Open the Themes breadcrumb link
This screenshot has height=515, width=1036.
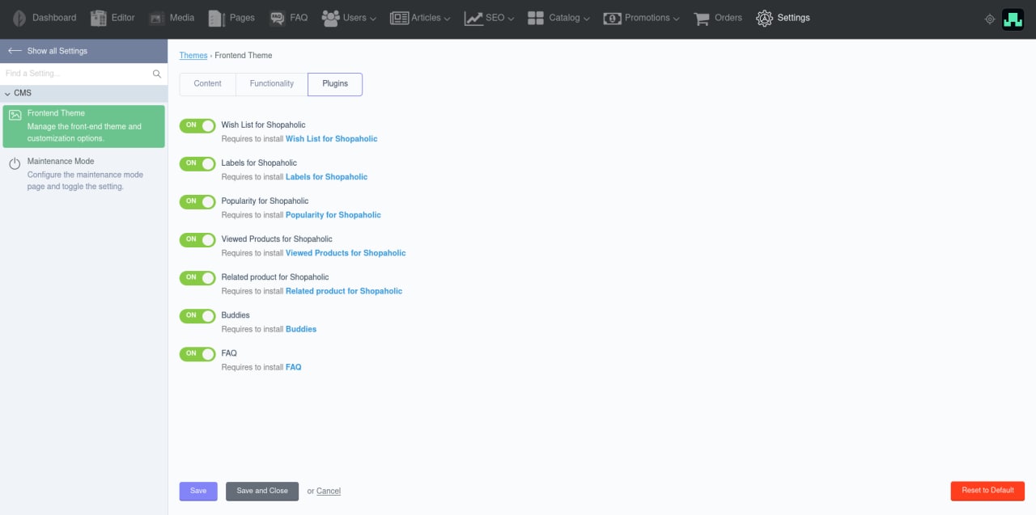193,55
